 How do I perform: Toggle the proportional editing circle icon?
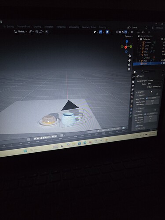tap(47, 32)
